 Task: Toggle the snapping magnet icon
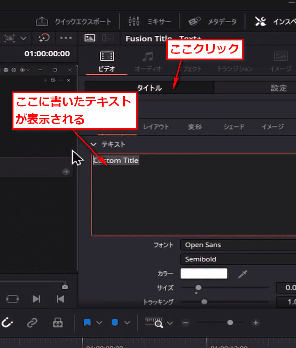click(x=7, y=322)
